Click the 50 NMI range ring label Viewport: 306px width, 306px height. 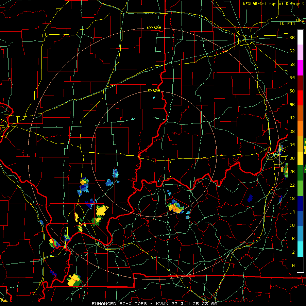tap(154, 91)
